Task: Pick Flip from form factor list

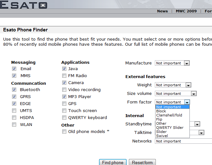Action: [172, 119]
